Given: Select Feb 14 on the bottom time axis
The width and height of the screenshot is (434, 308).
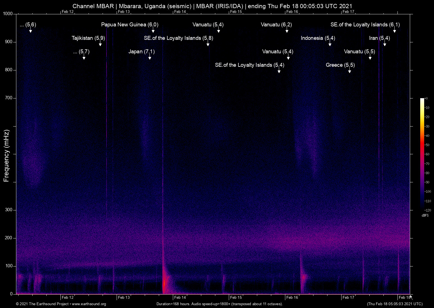Looking at the screenshot, I should [180, 298].
